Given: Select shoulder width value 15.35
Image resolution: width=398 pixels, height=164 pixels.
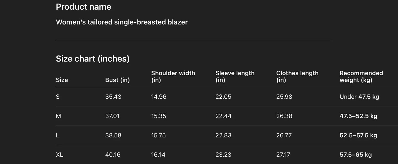Looking at the screenshot, I should 159,116.
